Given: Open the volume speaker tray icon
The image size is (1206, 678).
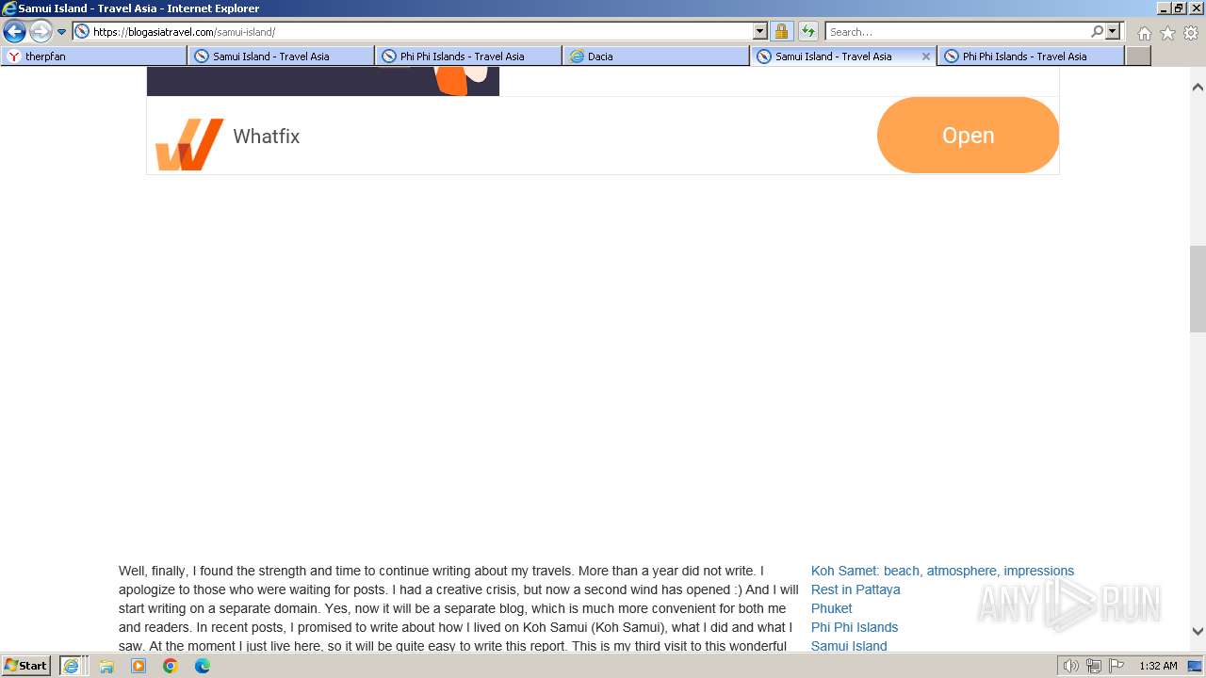Looking at the screenshot, I should point(1070,666).
